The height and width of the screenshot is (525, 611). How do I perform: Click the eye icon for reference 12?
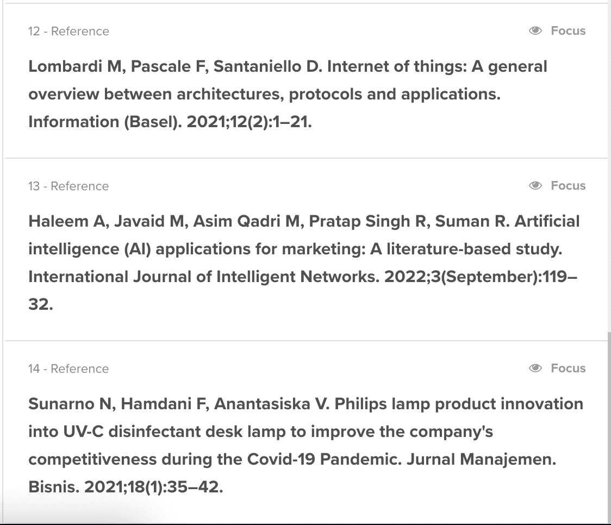click(535, 30)
